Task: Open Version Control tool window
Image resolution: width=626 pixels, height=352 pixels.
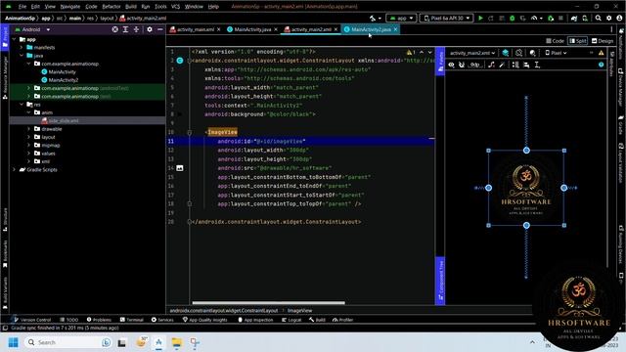Action: pos(32,320)
